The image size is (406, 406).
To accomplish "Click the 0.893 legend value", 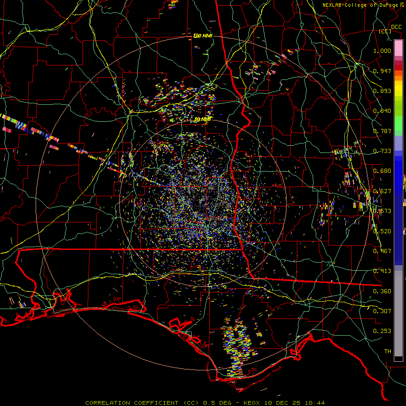I will pyautogui.click(x=382, y=91).
